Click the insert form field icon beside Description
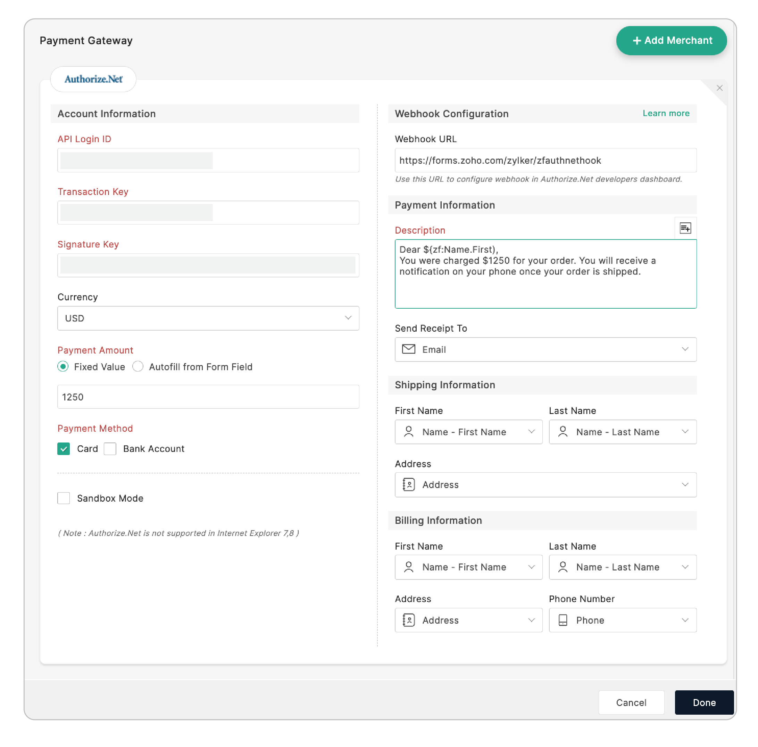The width and height of the screenshot is (758, 747). [685, 228]
